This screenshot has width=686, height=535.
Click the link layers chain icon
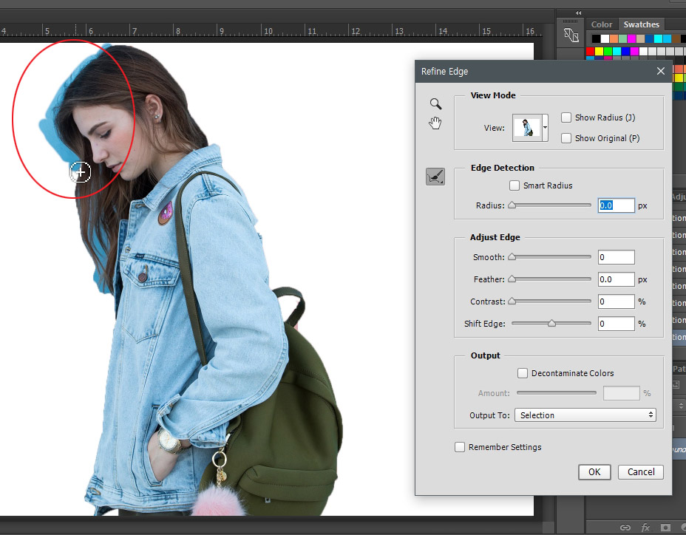click(625, 528)
